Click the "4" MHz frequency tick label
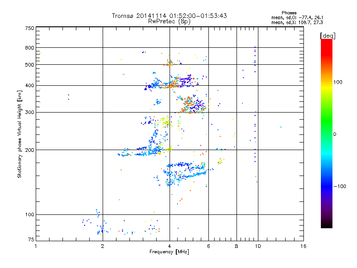This screenshot has height=268, width=357. [170, 246]
